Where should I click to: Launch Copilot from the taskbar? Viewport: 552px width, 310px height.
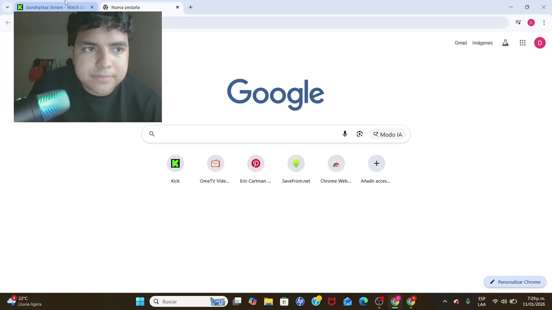click(x=253, y=301)
